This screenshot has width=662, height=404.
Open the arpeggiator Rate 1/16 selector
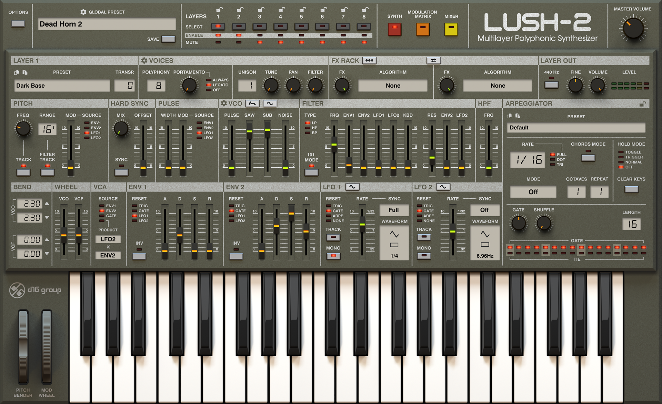click(x=528, y=160)
